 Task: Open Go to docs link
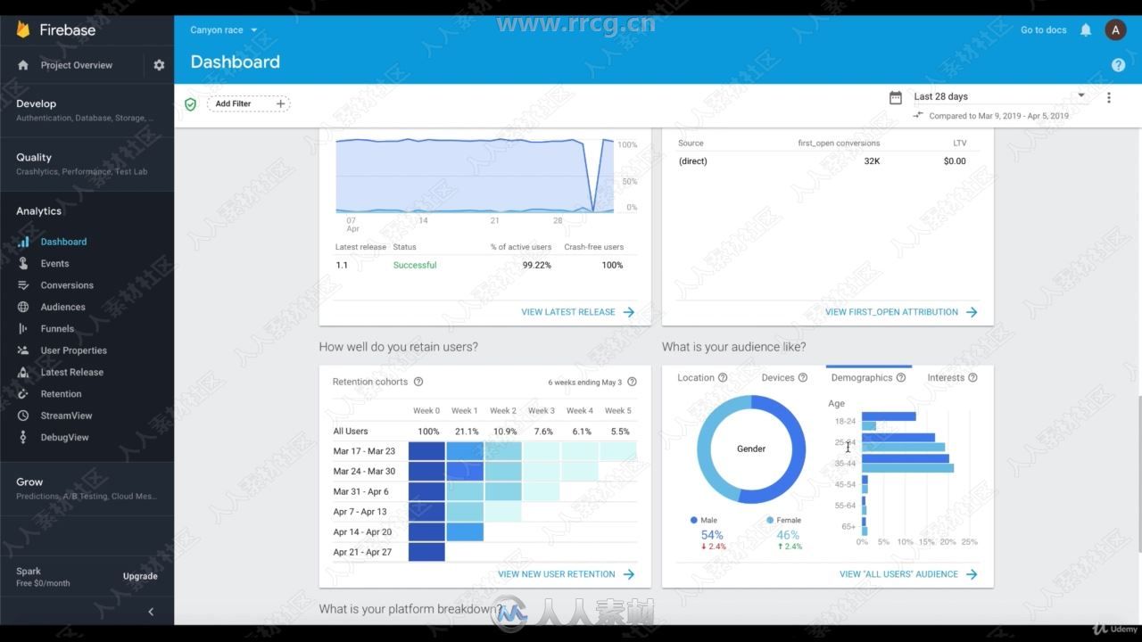point(1044,29)
